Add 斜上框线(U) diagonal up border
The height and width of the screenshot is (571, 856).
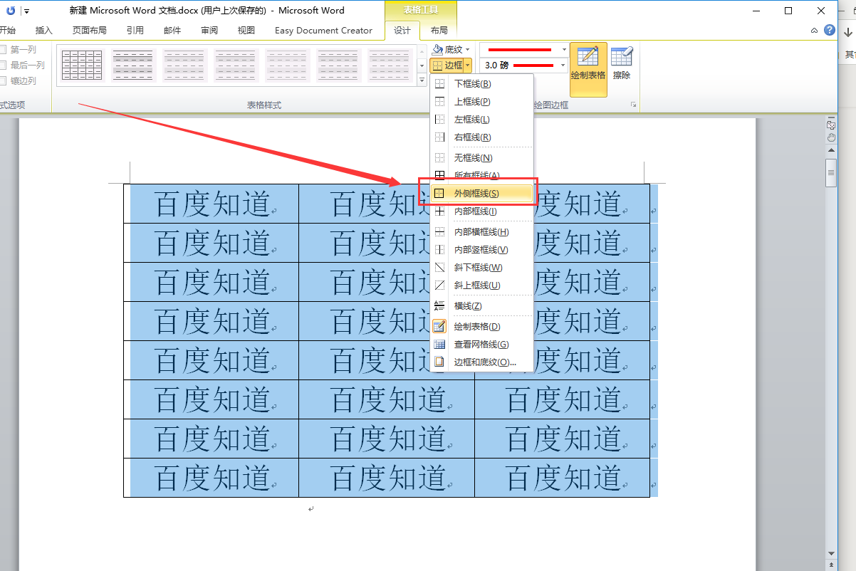[481, 285]
